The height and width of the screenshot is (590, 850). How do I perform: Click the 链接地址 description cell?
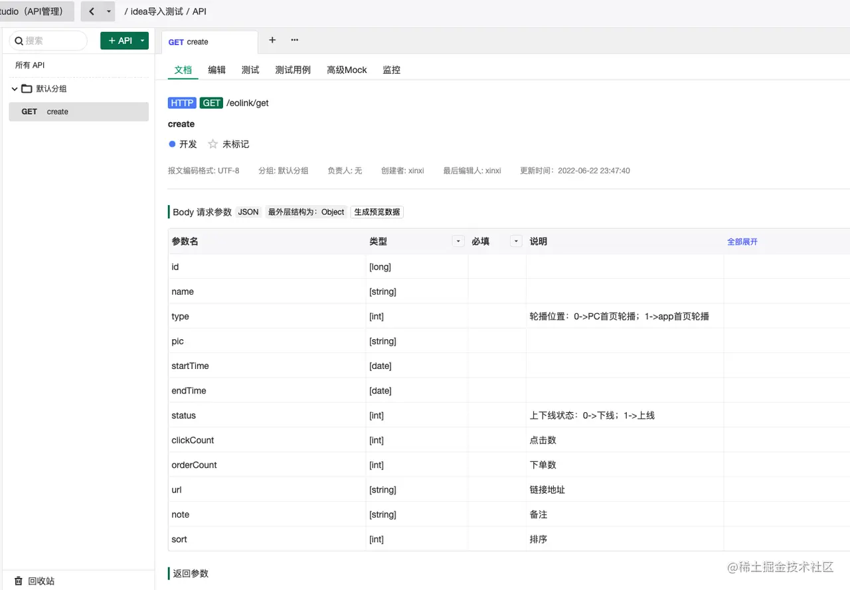pyautogui.click(x=548, y=490)
